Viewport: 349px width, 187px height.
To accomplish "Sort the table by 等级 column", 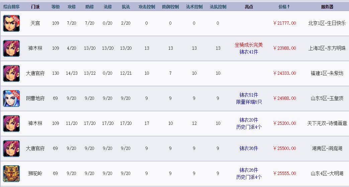I will pos(56,7).
